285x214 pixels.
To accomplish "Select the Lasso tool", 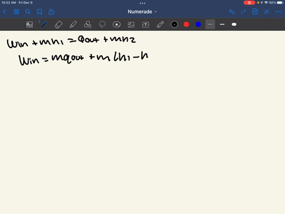I will pyautogui.click(x=102, y=24).
